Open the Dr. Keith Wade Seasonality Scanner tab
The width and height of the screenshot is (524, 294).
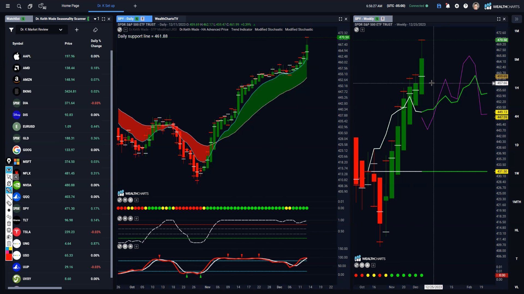[x=61, y=19]
